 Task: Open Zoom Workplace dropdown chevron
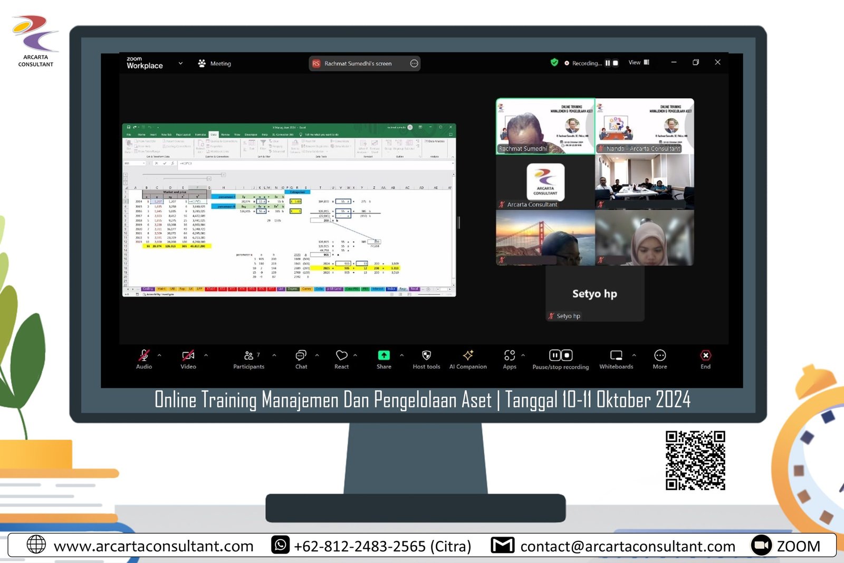(x=180, y=63)
